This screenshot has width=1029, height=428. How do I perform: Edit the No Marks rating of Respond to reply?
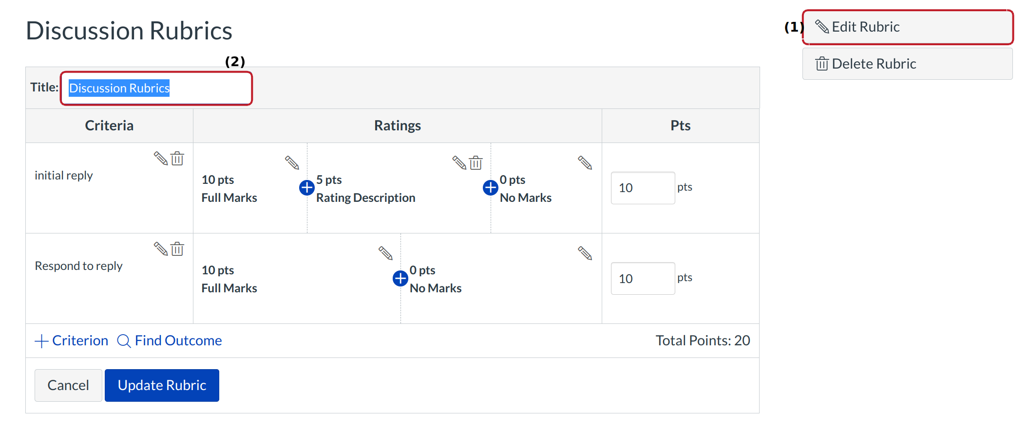585,253
